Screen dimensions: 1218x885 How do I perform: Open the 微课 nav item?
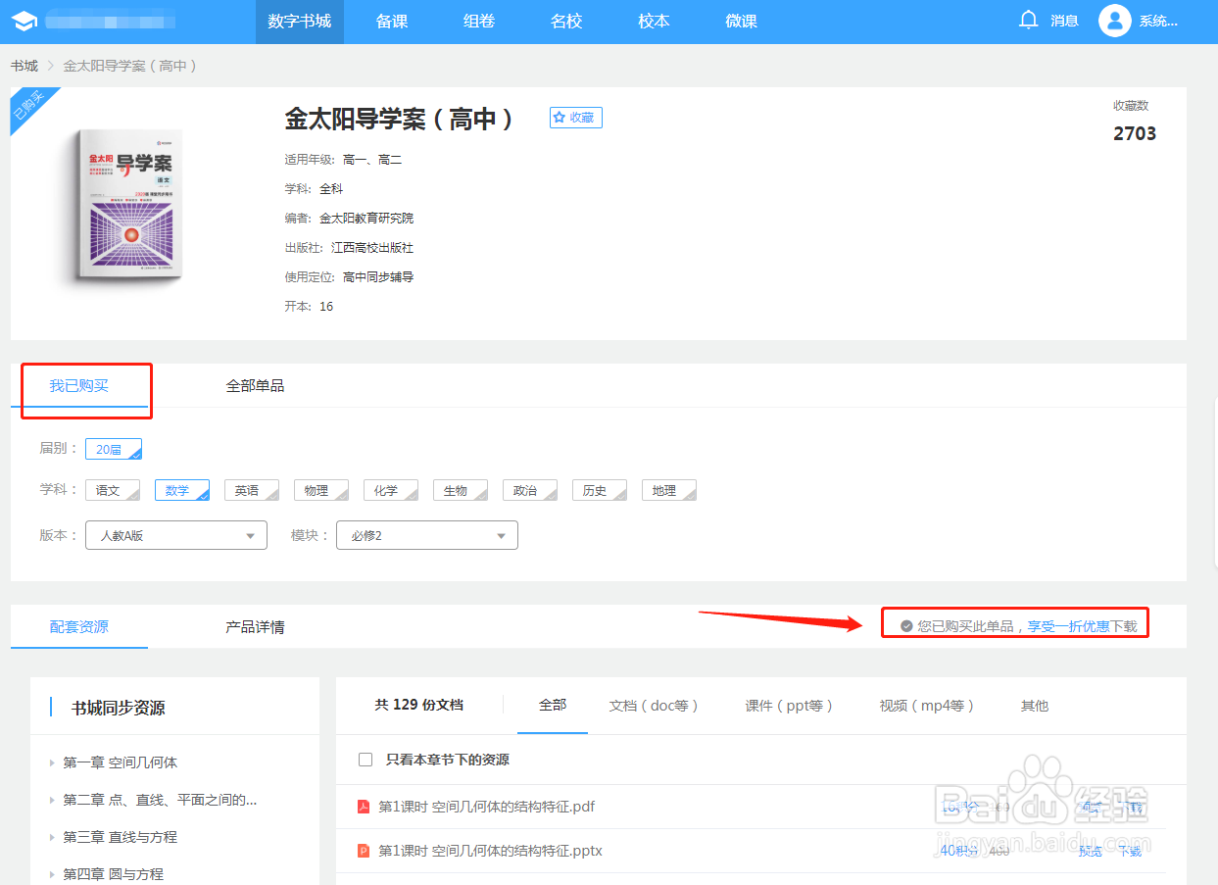[741, 22]
